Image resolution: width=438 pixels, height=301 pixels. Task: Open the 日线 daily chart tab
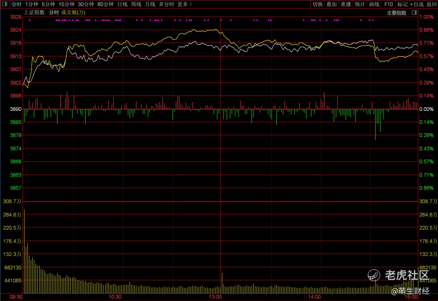click(x=122, y=4)
